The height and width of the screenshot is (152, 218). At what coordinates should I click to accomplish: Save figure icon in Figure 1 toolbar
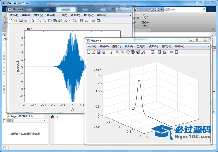pyautogui.click(x=21, y=21)
